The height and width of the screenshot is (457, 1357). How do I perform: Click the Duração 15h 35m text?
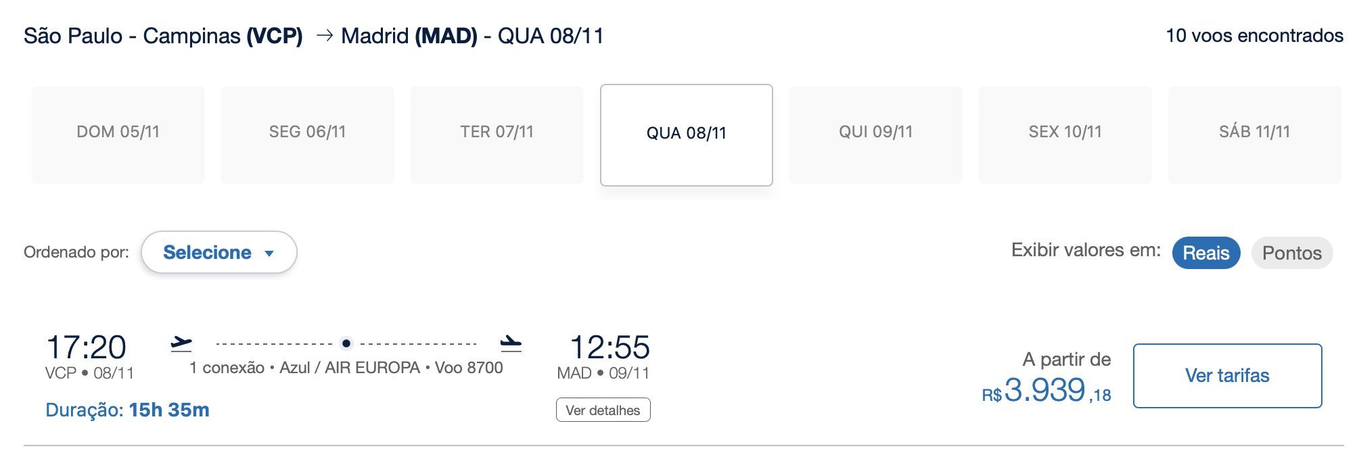point(127,410)
